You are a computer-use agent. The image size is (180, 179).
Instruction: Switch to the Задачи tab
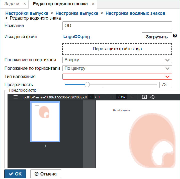coord(12,4)
